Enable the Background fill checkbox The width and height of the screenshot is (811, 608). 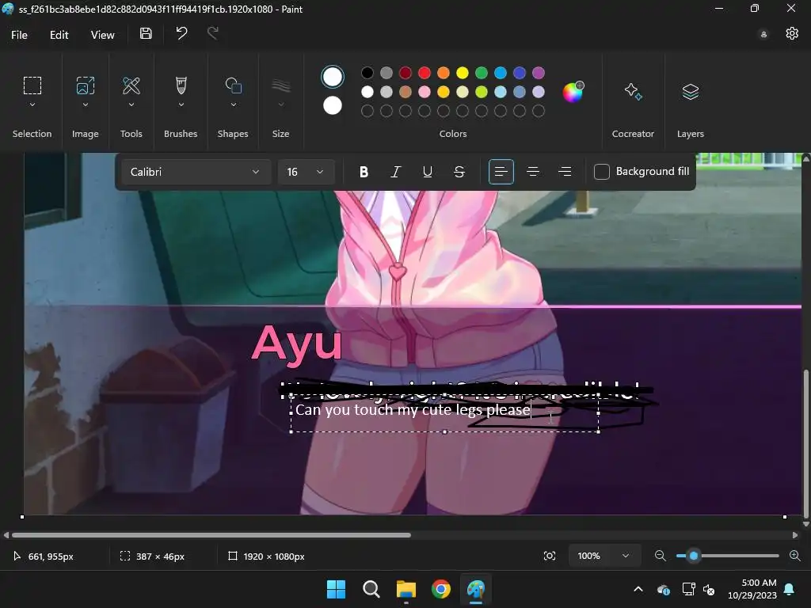(602, 172)
